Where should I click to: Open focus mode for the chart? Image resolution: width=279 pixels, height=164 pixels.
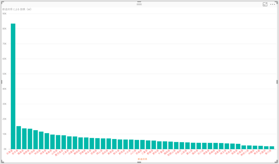coord(265,4)
